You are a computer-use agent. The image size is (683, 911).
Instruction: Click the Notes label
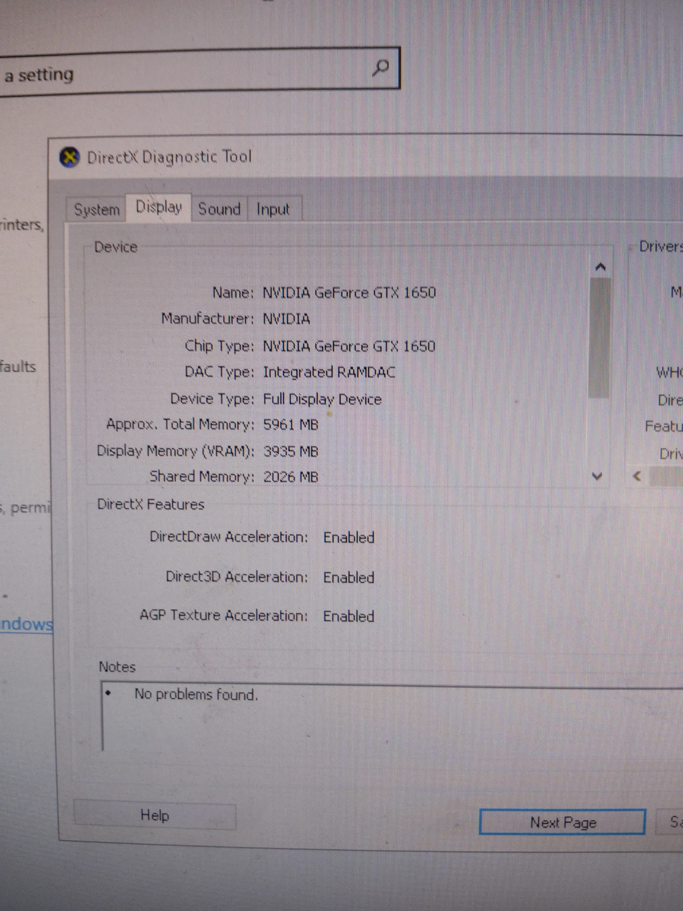coord(117,667)
